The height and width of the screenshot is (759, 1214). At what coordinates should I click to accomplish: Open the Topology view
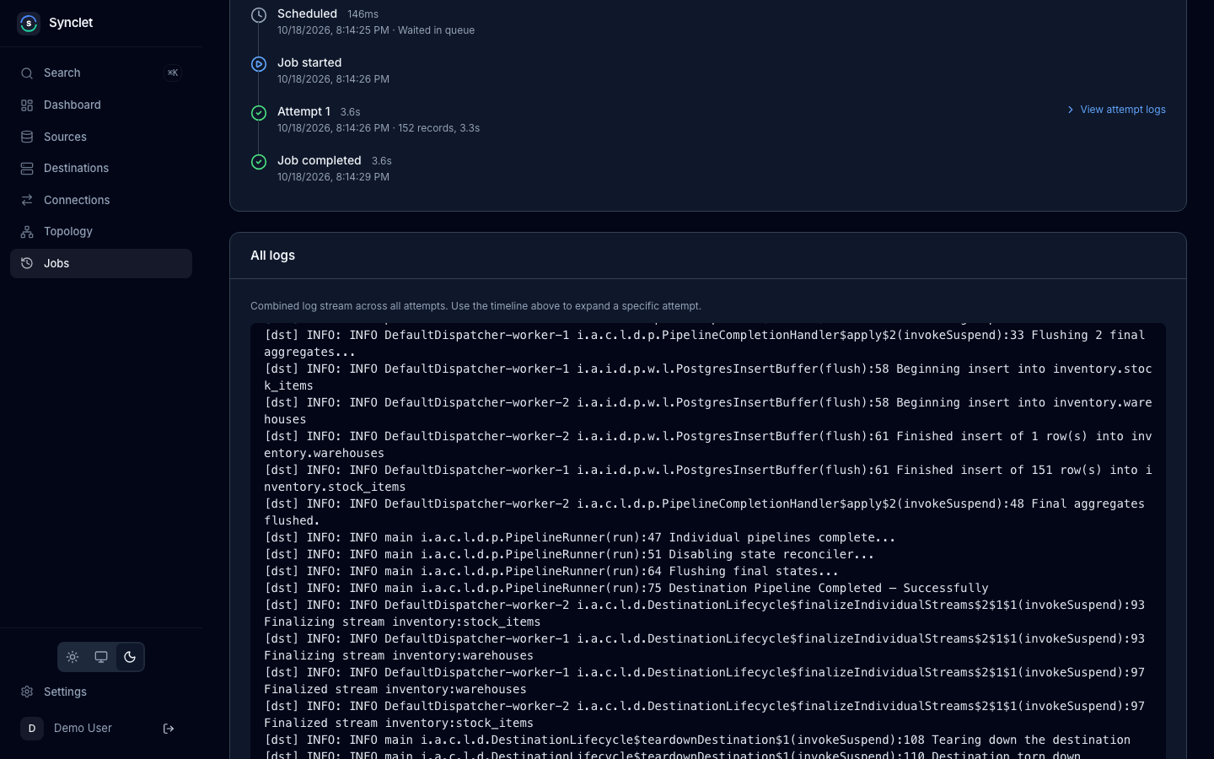[x=101, y=232]
